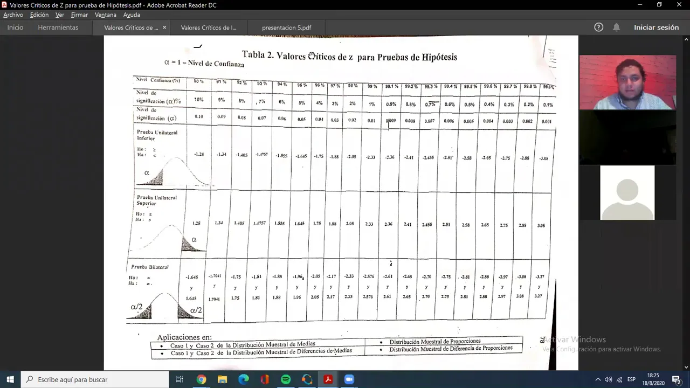
Task: Open the Adobe Acrobat taskbar icon
Action: point(328,379)
